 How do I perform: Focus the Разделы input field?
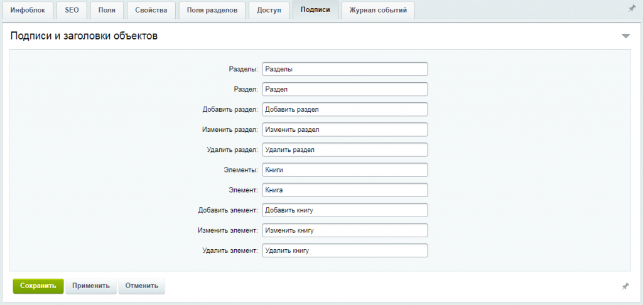point(345,69)
